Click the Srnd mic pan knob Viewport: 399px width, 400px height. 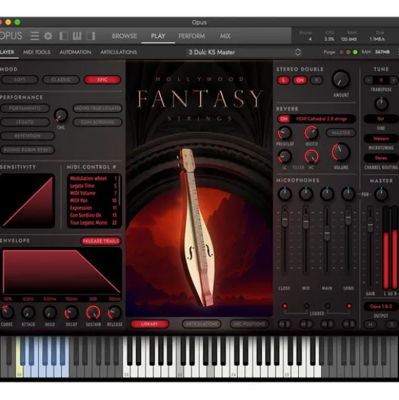(x=348, y=194)
